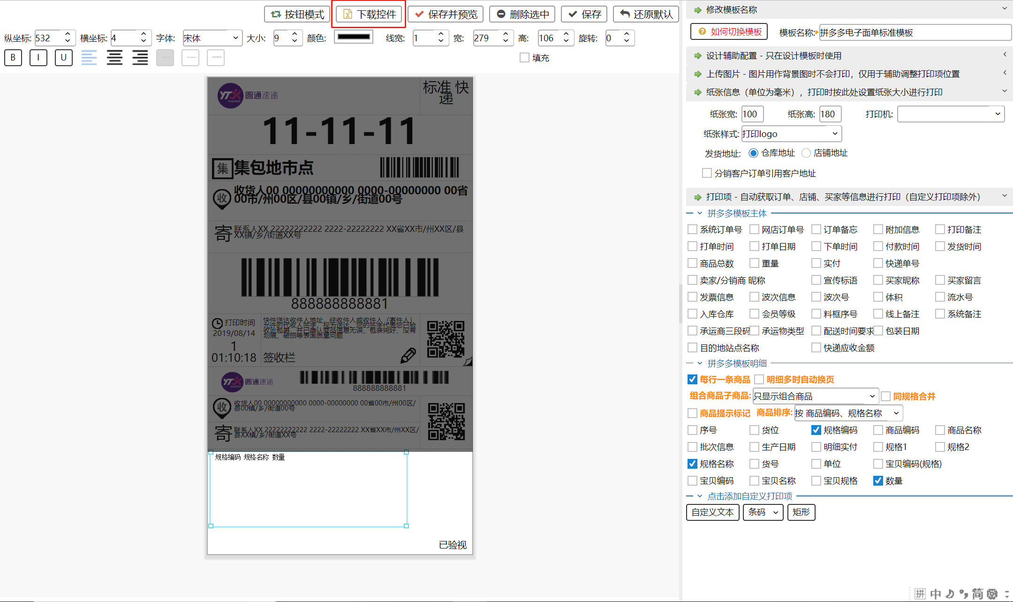Check the 明细多时自动换页 checkbox

coord(759,379)
